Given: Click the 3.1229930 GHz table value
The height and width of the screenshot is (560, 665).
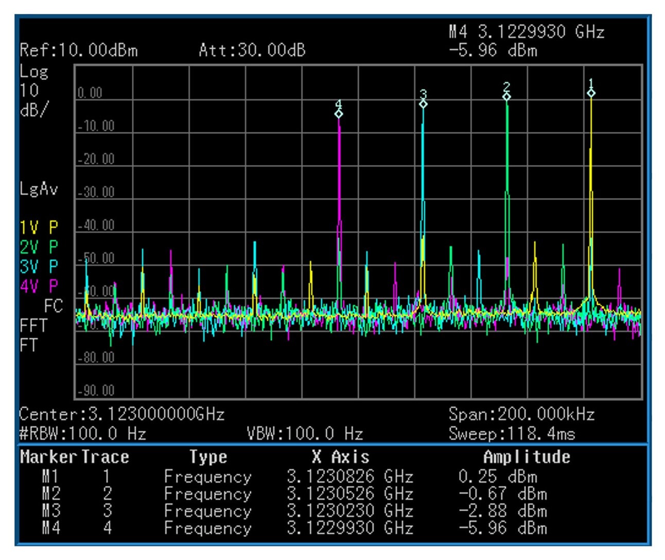Looking at the screenshot, I should (350, 528).
